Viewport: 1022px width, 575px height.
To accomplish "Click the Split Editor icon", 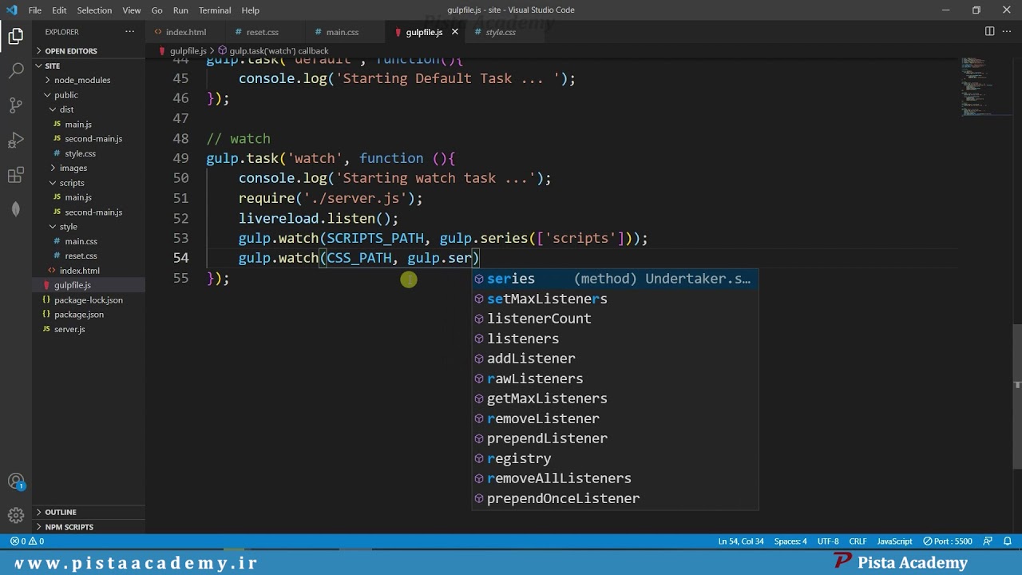I will point(989,32).
